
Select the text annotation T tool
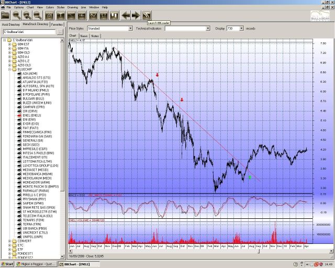click(x=61, y=15)
